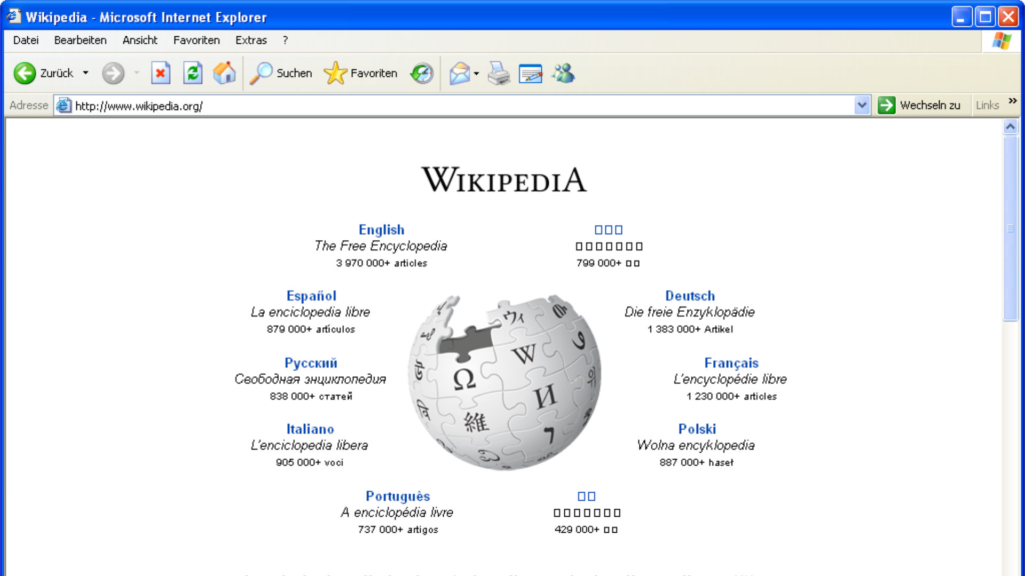Minimize the Internet Explorer window
This screenshot has height=576, width=1025.
tap(961, 17)
